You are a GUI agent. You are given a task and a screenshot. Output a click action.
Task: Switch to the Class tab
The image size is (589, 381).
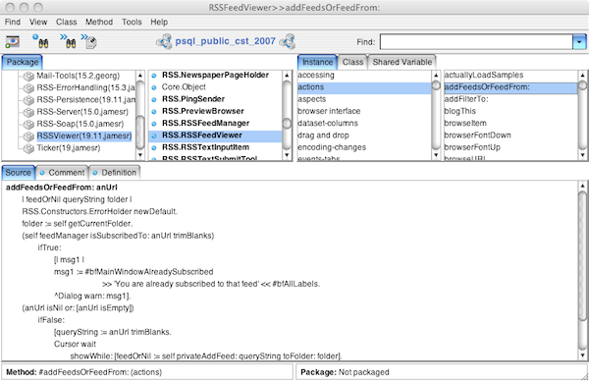coord(352,63)
